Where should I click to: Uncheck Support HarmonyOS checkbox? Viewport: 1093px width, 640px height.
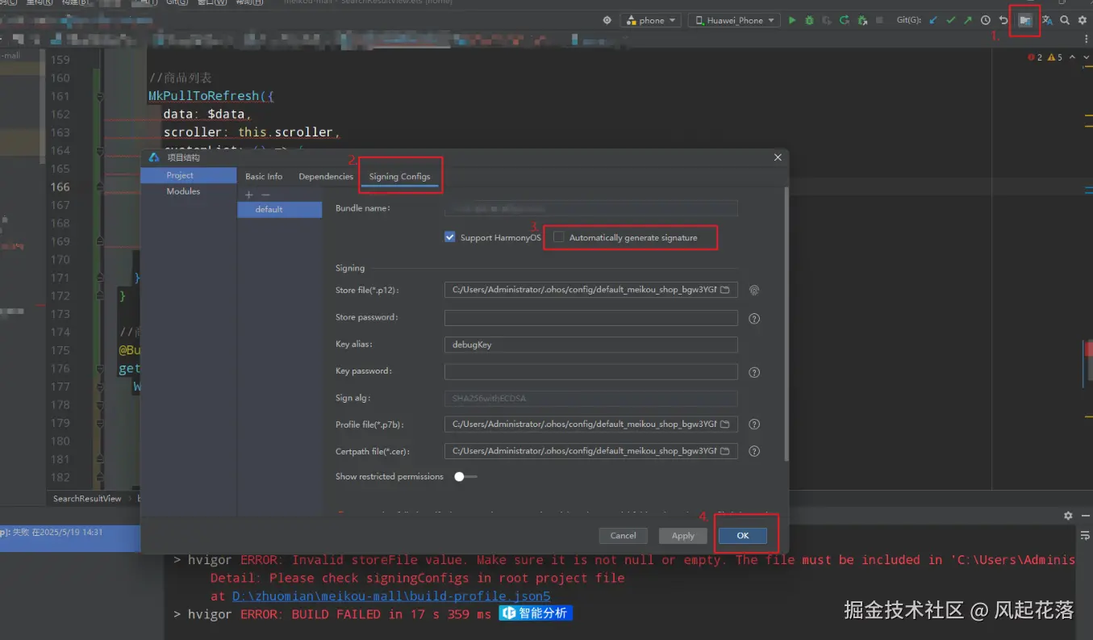coord(450,237)
